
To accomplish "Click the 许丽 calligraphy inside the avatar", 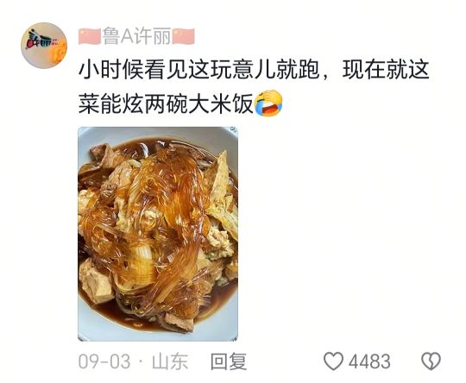I will pos(41,41).
